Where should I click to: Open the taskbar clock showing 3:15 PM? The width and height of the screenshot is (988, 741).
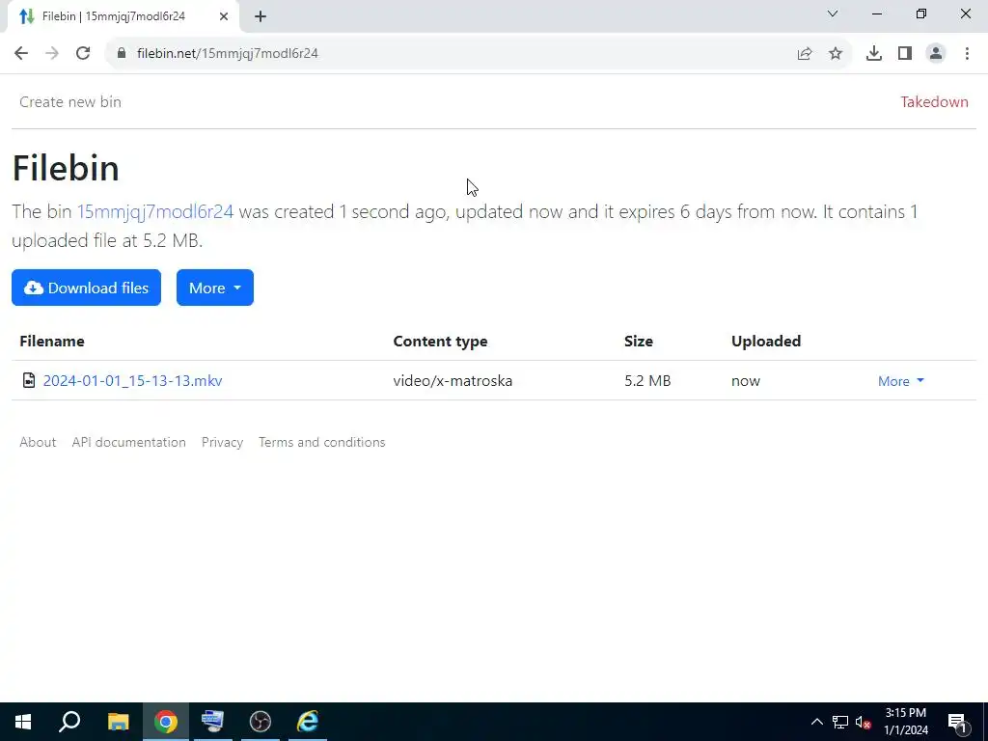[905, 722]
